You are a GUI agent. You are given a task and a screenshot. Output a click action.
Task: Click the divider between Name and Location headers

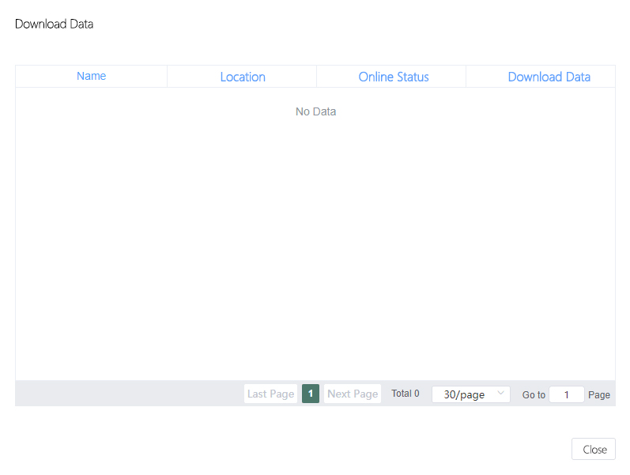coord(167,77)
